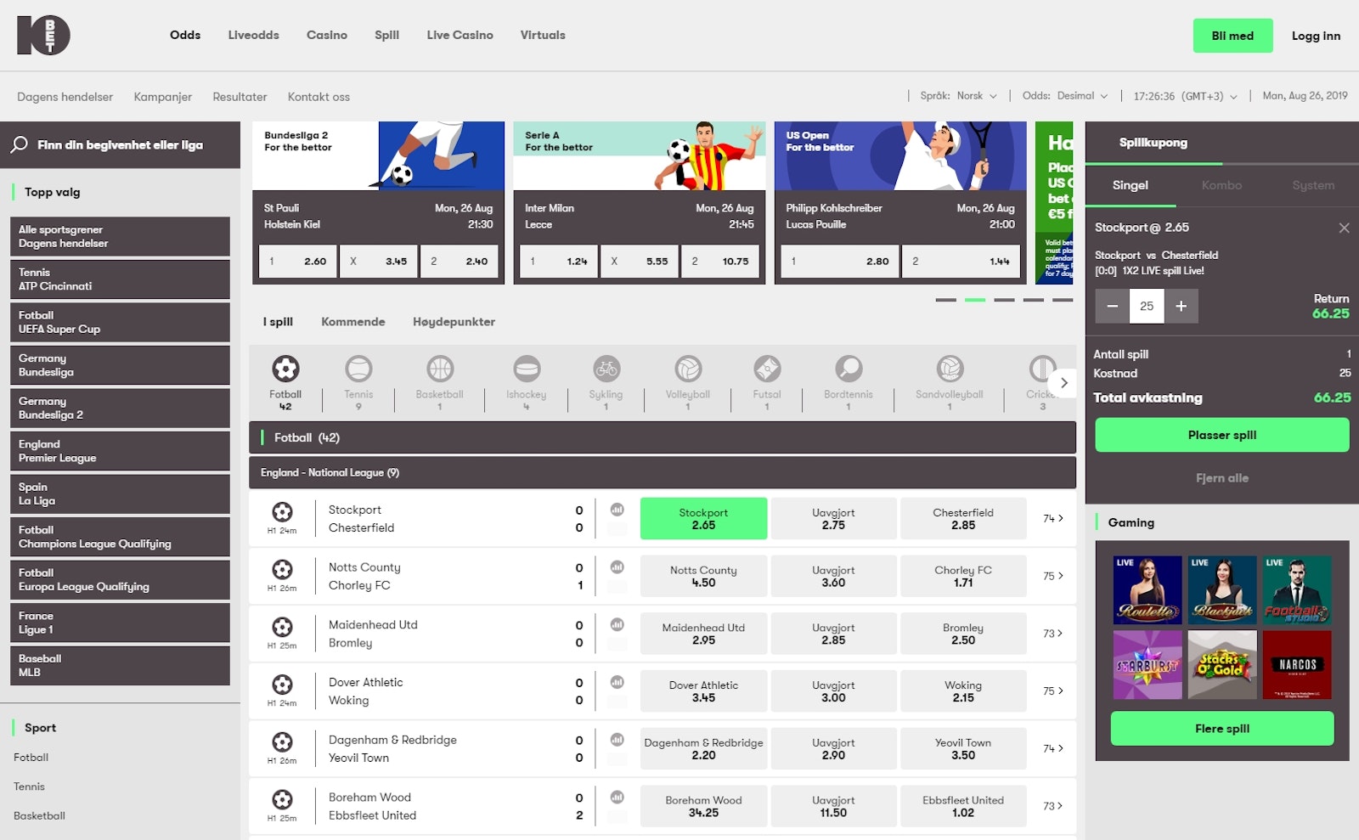The height and width of the screenshot is (840, 1359).
Task: Click the search magnifier icon in sidebar
Action: point(20,145)
